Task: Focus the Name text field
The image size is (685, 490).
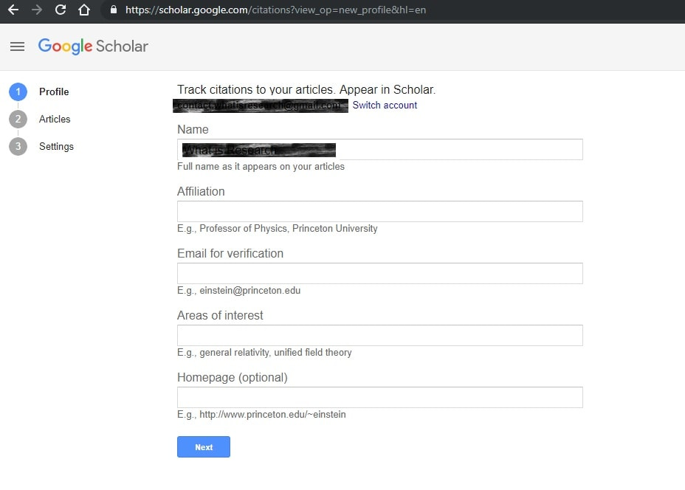Action: click(458, 150)
